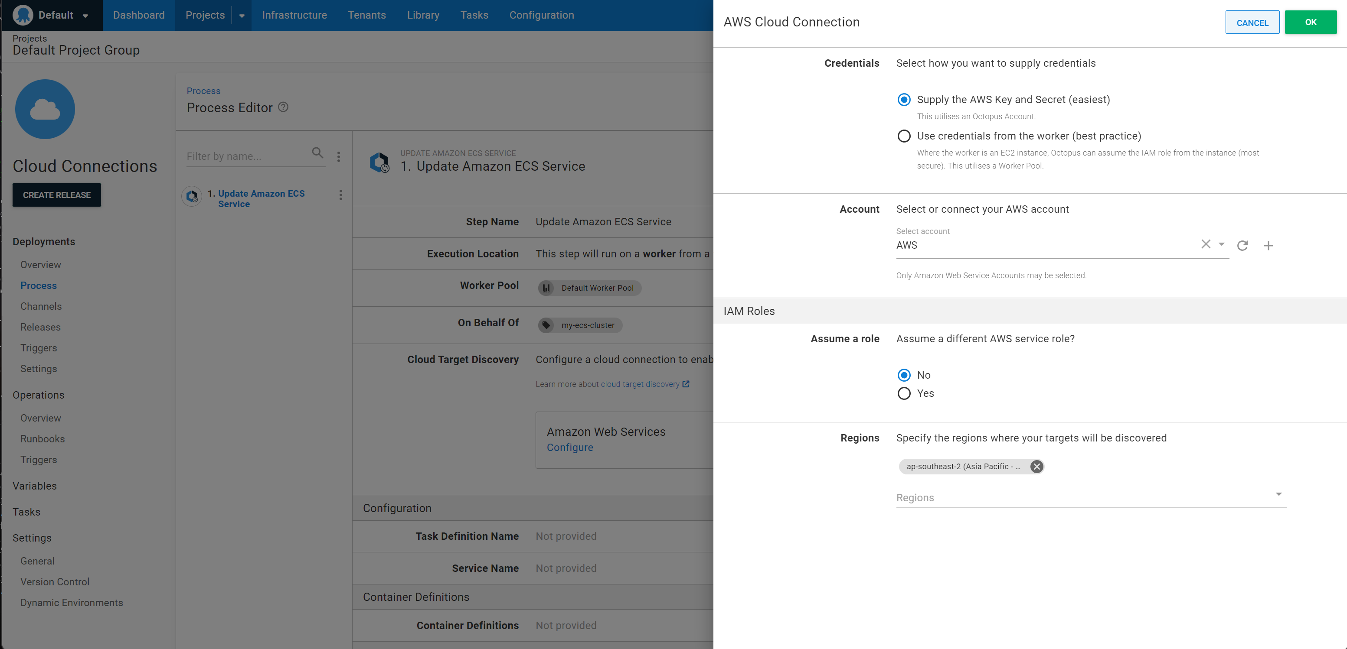1347x649 pixels.
Task: Open Deployments Triggers in sidebar
Action: click(x=39, y=348)
